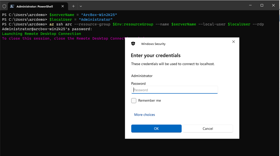Click the 'az ssh arc' command line
Screen dimensions: 280x156
coord(133,24)
